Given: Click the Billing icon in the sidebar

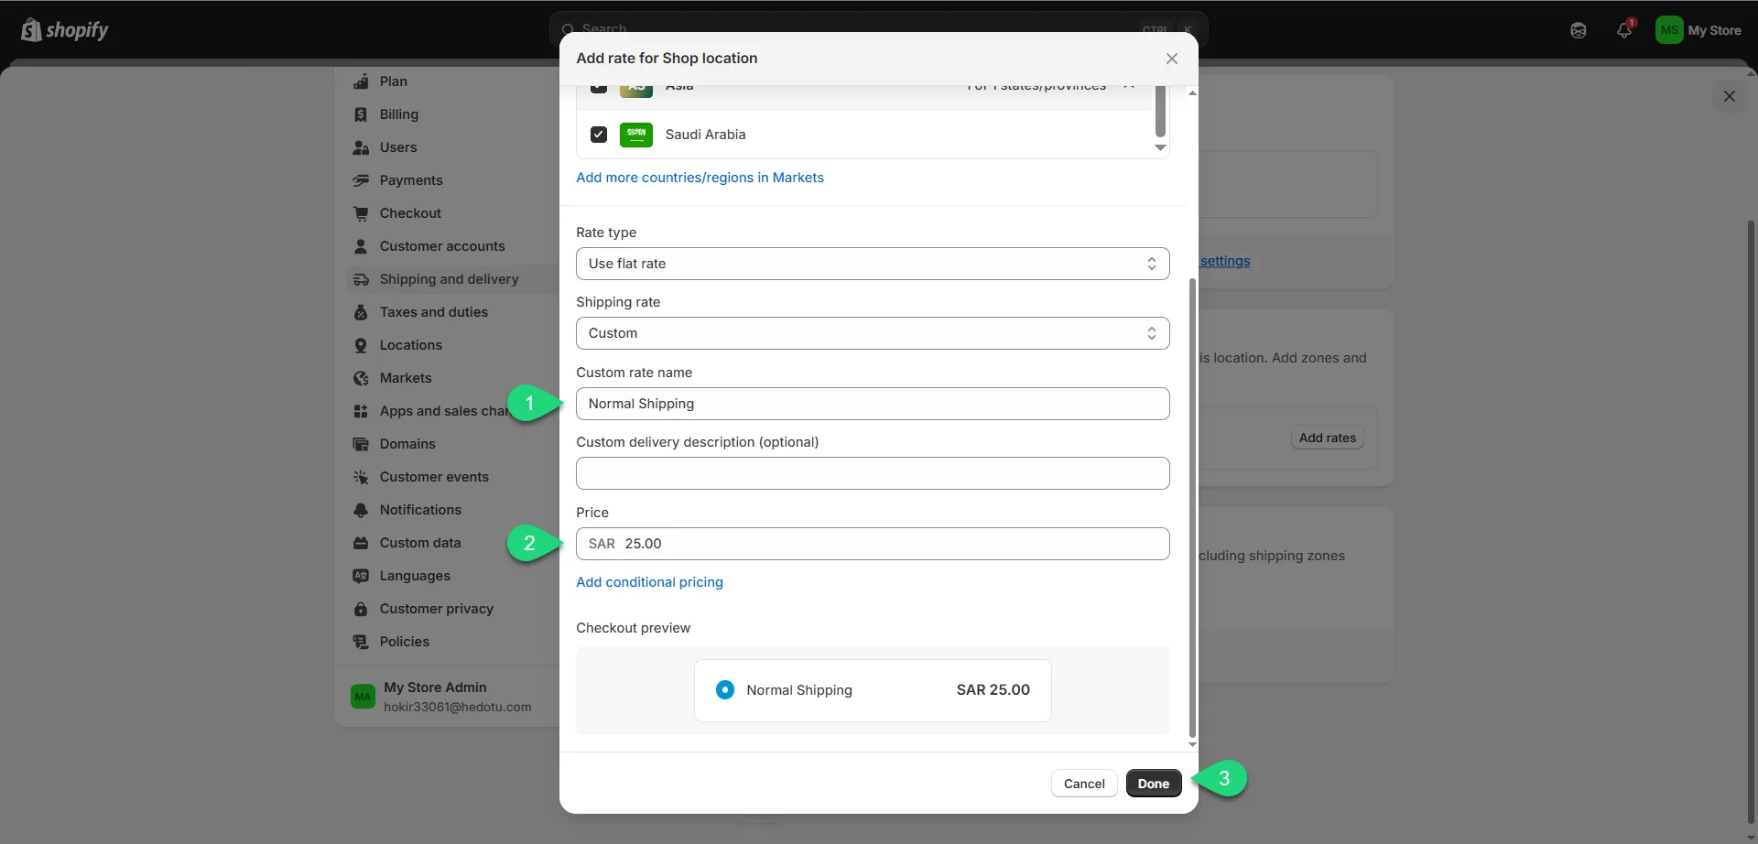Looking at the screenshot, I should click(x=361, y=114).
